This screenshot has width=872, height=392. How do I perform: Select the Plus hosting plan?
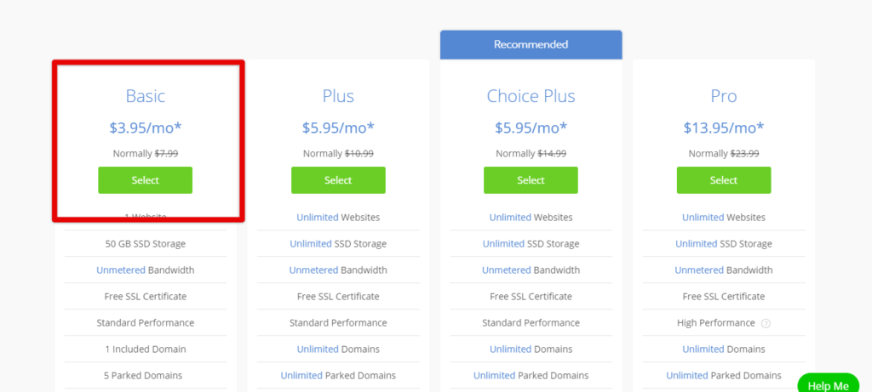coord(338,180)
